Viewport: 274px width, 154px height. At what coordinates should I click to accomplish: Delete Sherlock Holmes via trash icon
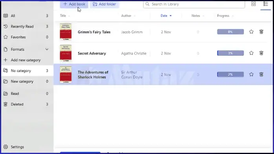pyautogui.click(x=261, y=74)
